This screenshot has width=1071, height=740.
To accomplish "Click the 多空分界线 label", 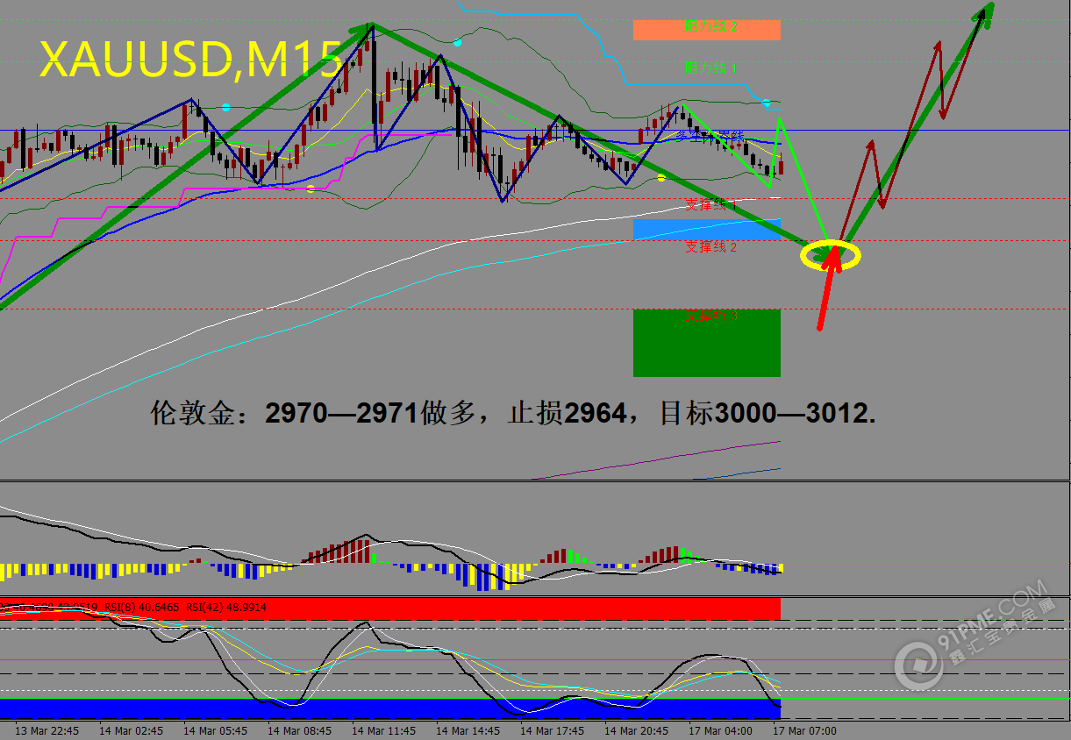I will [710, 136].
